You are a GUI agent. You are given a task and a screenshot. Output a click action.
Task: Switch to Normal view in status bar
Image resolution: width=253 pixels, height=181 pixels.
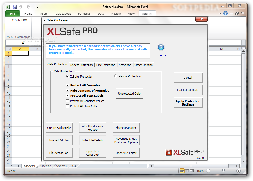click(x=182, y=171)
